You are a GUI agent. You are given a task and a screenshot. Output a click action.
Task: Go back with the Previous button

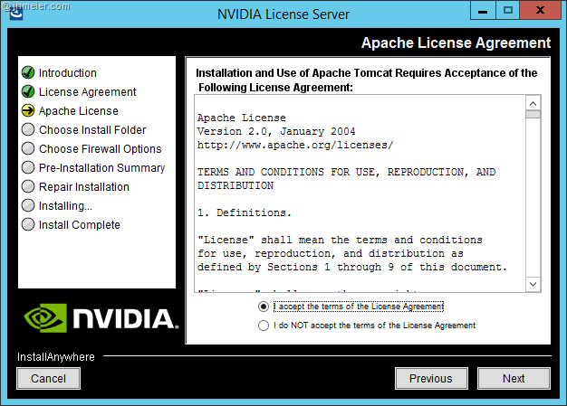[430, 379]
